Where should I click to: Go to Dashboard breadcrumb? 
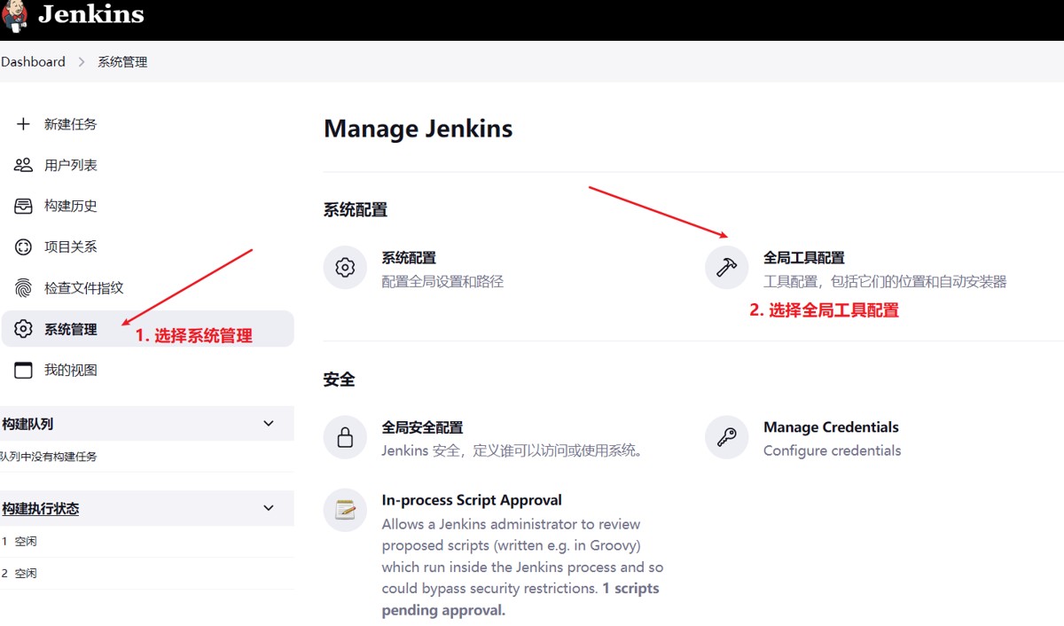coord(33,62)
